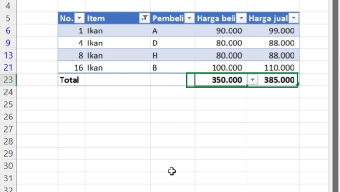Image resolution: width=340 pixels, height=192 pixels.
Task: Select the Harga beli cell in row 13
Action: tap(221, 56)
